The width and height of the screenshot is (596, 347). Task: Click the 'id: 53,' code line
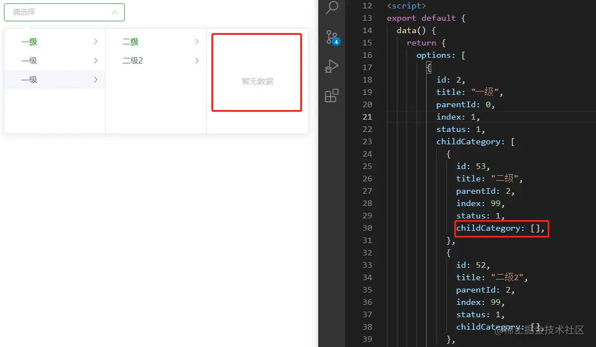click(473, 166)
